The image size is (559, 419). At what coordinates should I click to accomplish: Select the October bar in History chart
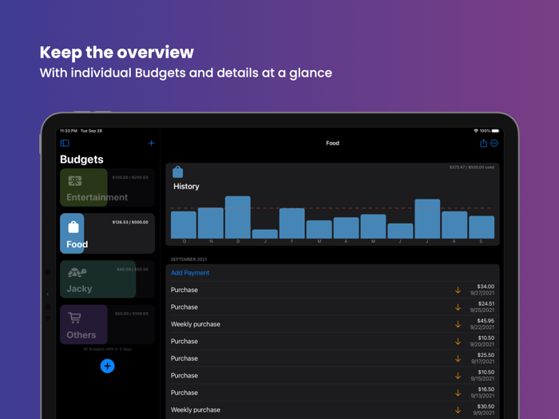tap(184, 225)
